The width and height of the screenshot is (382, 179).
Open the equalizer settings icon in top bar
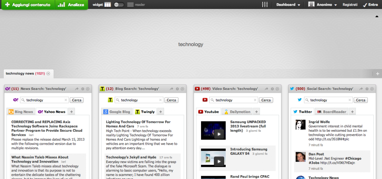[265, 5]
